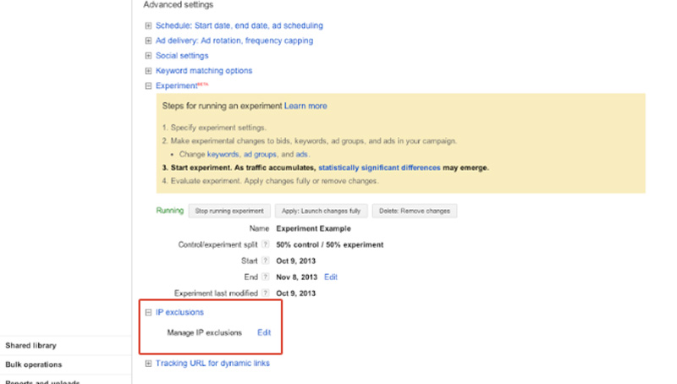
Task: Follow the keywords link in step 2
Action: click(x=223, y=155)
